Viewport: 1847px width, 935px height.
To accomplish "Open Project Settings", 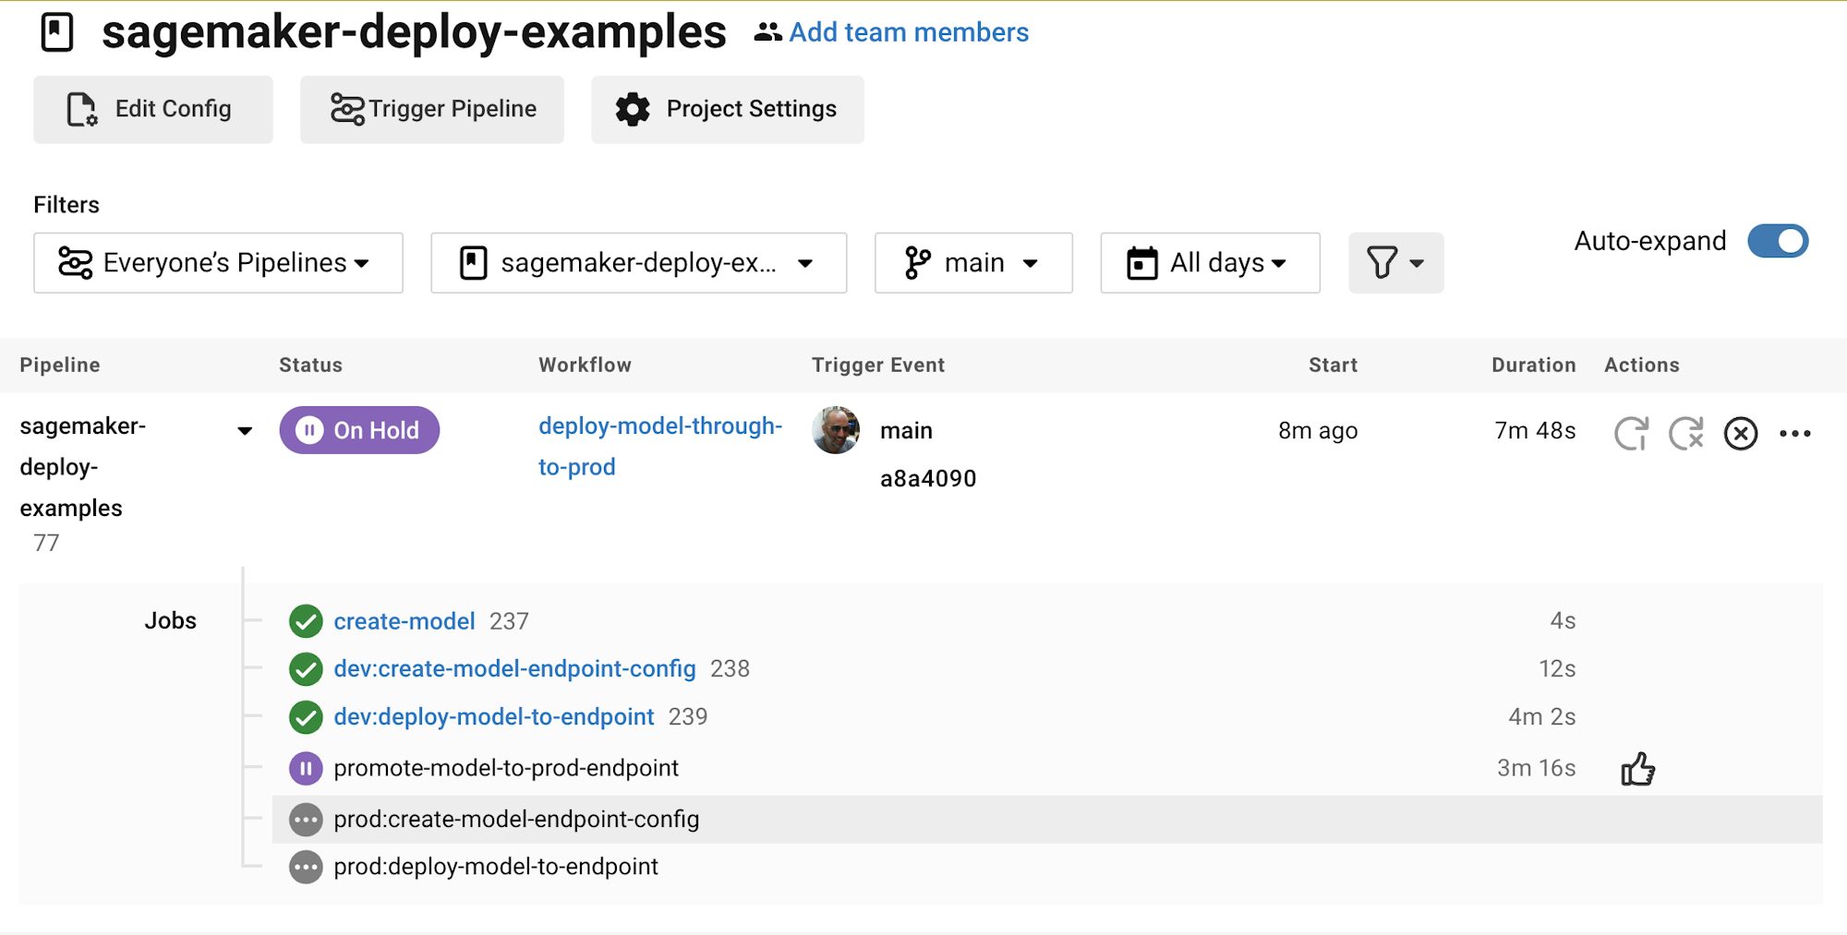I will pos(727,109).
